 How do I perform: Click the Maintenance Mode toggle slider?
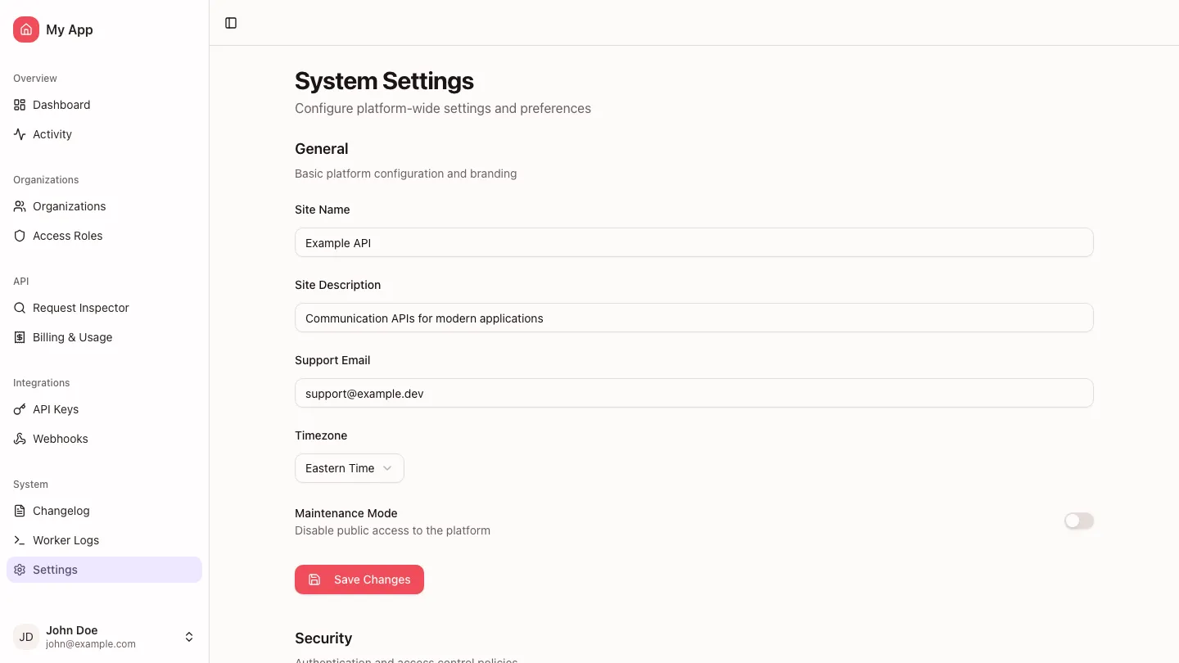[x=1078, y=521]
